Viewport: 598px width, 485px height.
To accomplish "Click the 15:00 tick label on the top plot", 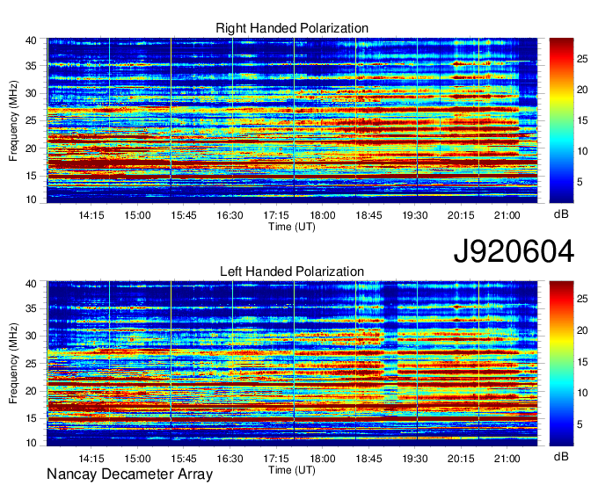I will (137, 215).
